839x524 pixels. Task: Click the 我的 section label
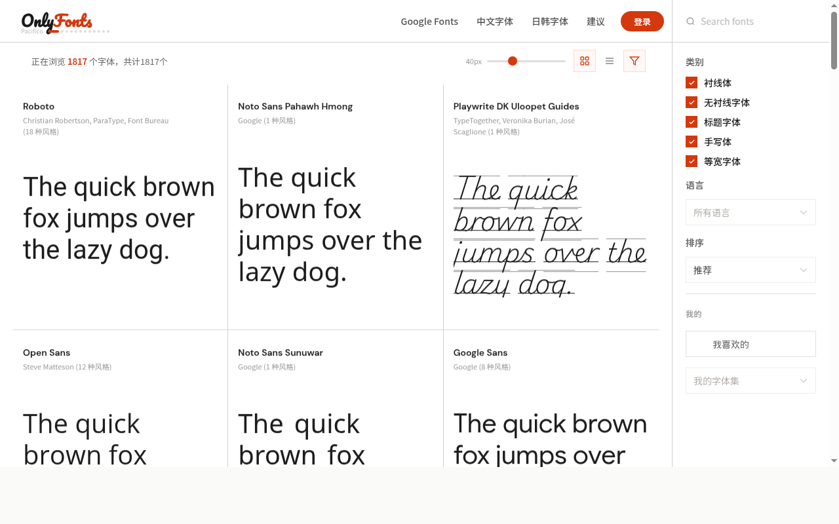coord(693,314)
